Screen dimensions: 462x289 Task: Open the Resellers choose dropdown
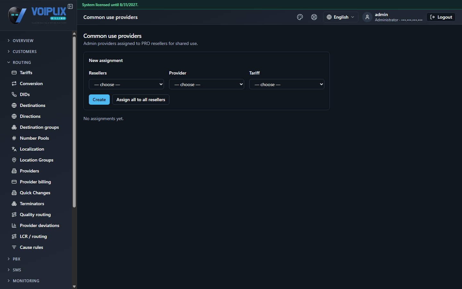pos(126,84)
